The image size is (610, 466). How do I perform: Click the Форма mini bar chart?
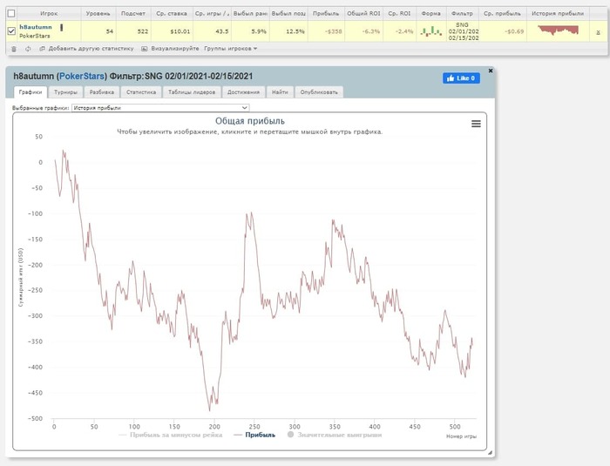click(431, 31)
